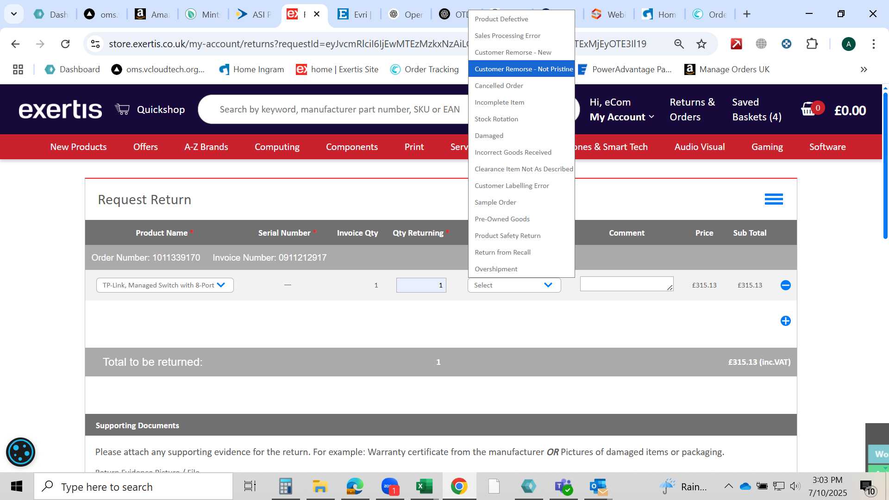This screenshot has width=889, height=500.
Task: Open the apps grid in bookmarks bar
Action: 18,69
